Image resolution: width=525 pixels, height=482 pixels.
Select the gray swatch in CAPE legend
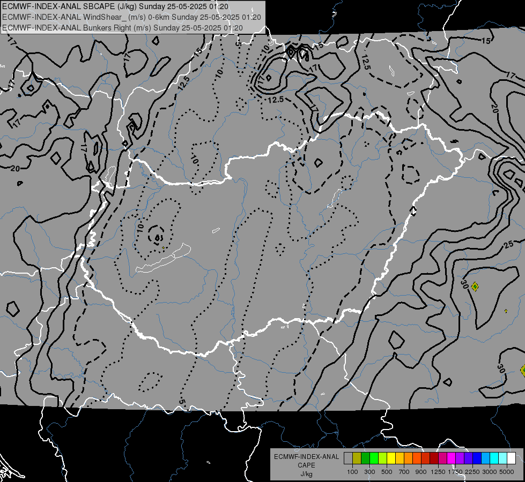pos(348,458)
